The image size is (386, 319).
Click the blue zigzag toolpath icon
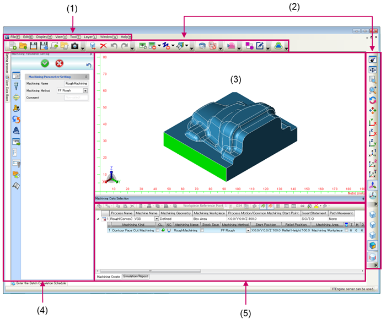point(166,46)
